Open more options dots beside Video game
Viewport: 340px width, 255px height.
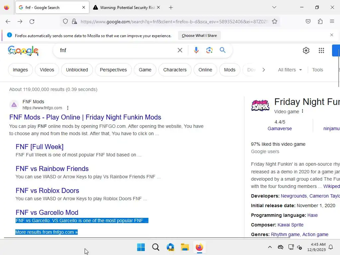pyautogui.click(x=302, y=111)
